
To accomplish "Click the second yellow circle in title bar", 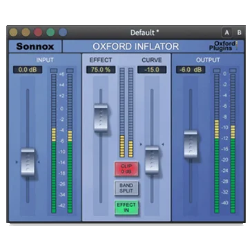I will (26, 32).
